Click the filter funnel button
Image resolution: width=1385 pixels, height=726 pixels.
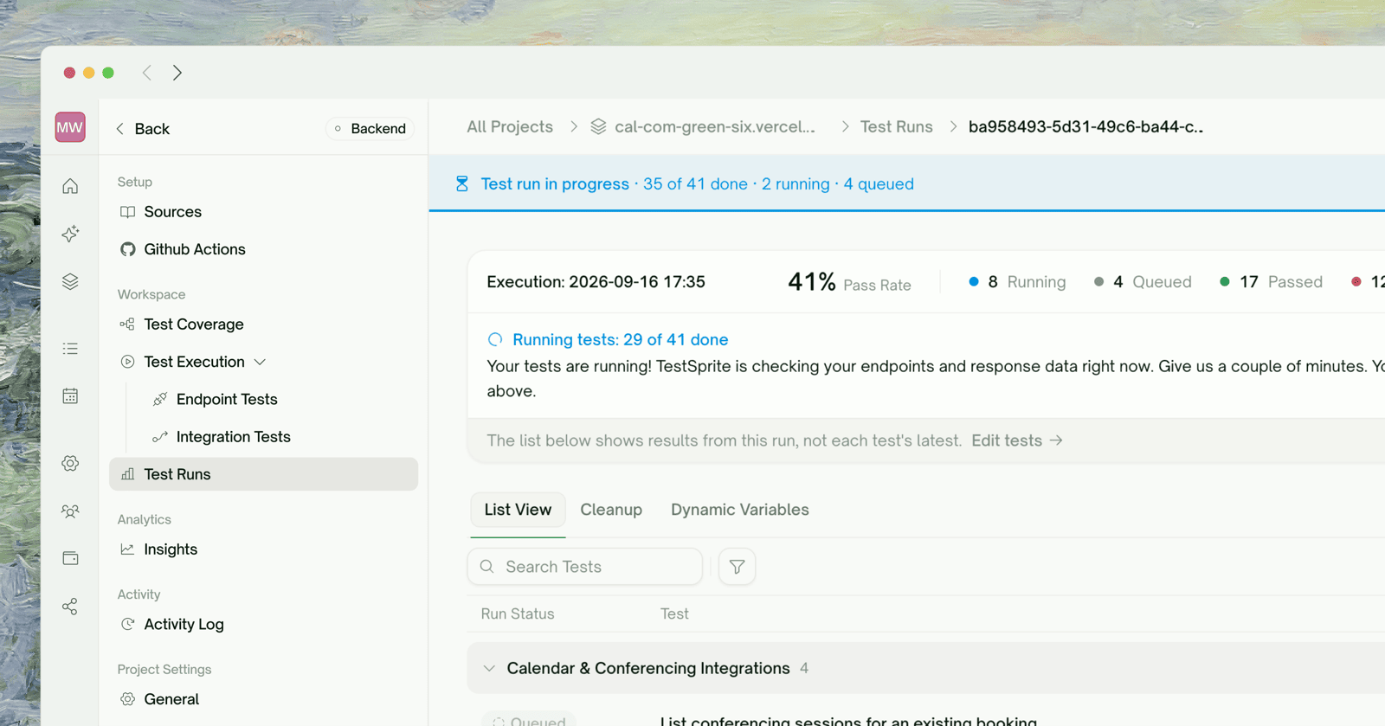click(x=737, y=567)
